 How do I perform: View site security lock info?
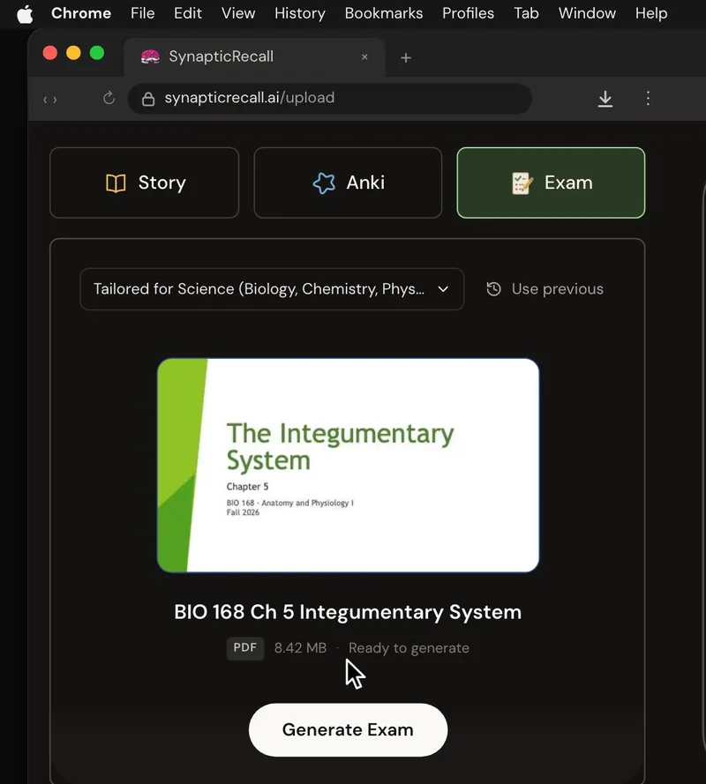pos(148,99)
